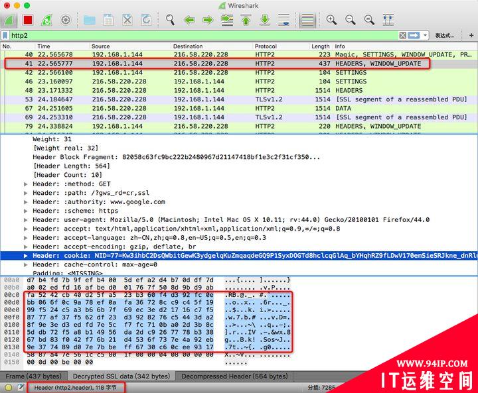This screenshot has width=478, height=393.
Task: Jump to the first packet
Action: pyautogui.click(x=246, y=20)
